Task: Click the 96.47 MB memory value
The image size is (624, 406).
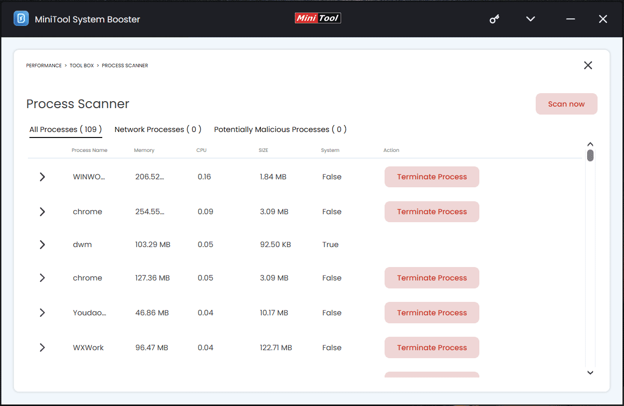Action: (x=152, y=348)
